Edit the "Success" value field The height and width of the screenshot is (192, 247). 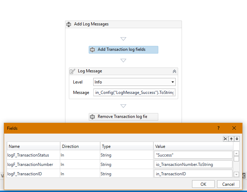(x=193, y=155)
